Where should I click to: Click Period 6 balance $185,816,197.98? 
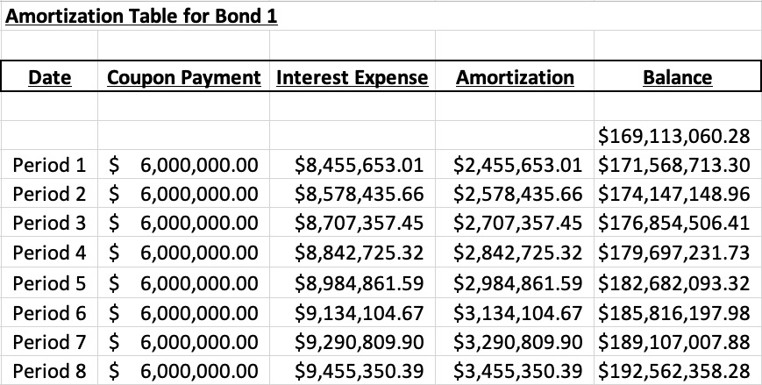click(673, 311)
